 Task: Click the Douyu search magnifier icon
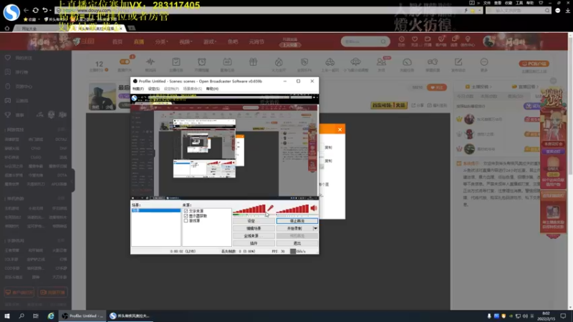pos(383,42)
